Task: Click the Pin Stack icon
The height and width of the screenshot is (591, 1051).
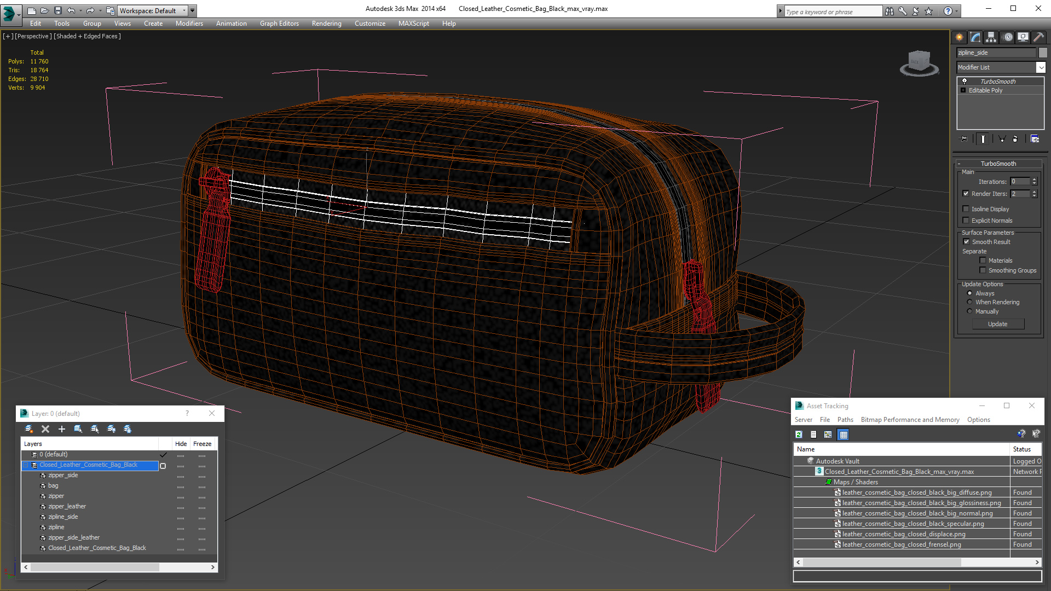Action: (964, 139)
